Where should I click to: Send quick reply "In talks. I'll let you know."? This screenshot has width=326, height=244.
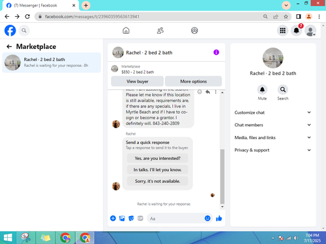158,170
